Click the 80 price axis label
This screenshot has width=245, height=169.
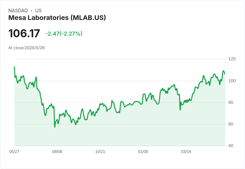point(231,102)
